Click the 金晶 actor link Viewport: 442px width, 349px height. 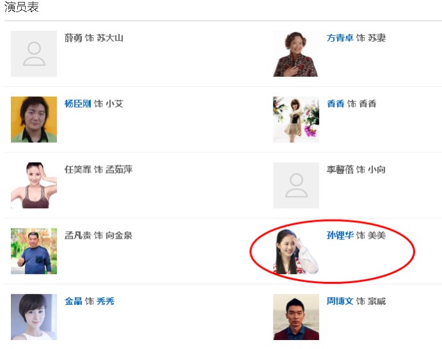[x=73, y=301]
